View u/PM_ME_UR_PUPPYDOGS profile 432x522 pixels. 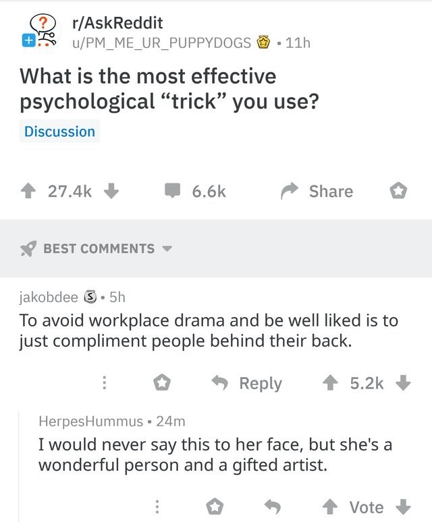pos(162,42)
